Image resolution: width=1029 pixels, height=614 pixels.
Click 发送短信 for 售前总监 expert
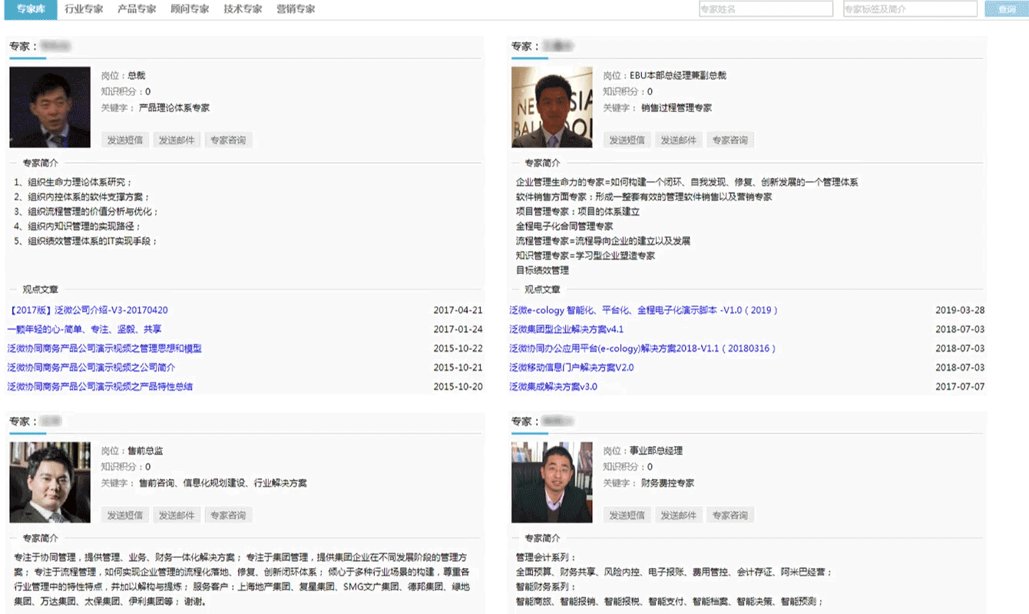124,515
